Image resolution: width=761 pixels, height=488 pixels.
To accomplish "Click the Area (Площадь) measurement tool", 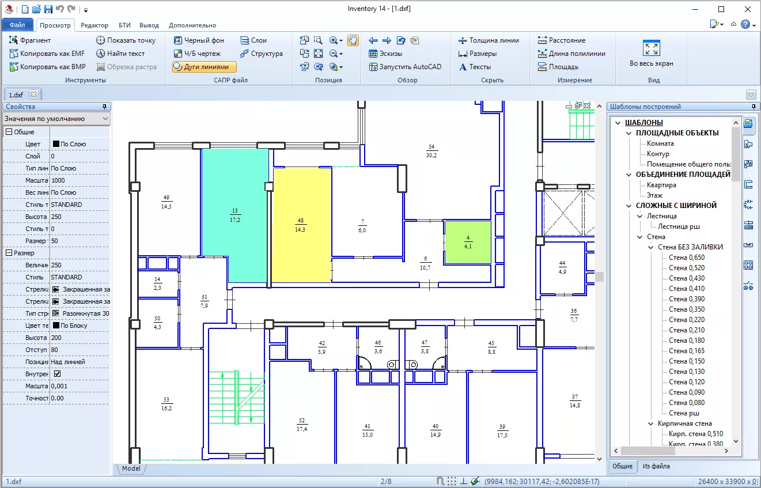I will [x=558, y=67].
